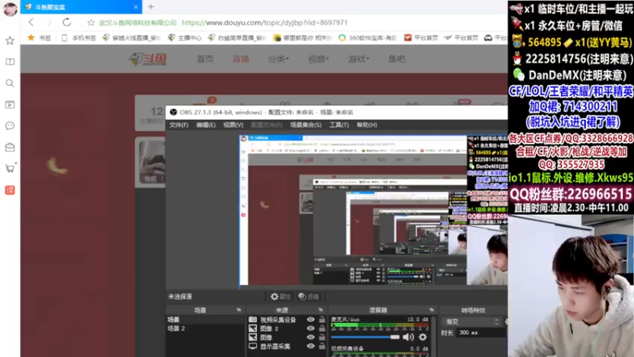Expand the 游戏 dropdown on Douyu nav
The height and width of the screenshot is (357, 634).
[358, 59]
